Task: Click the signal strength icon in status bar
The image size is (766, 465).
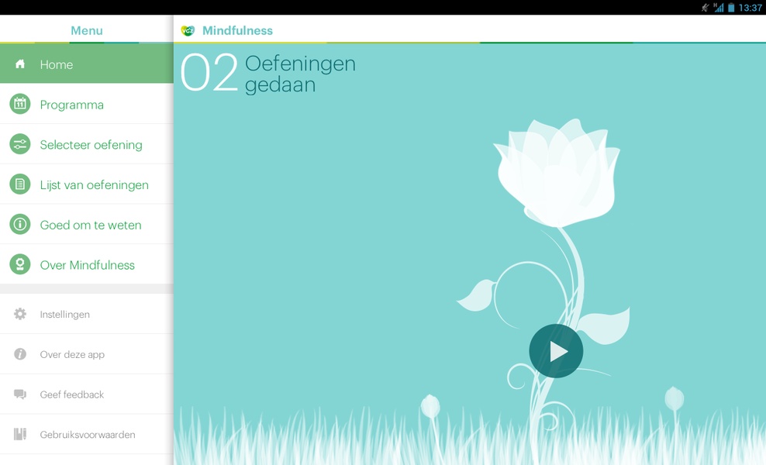Action: point(718,7)
